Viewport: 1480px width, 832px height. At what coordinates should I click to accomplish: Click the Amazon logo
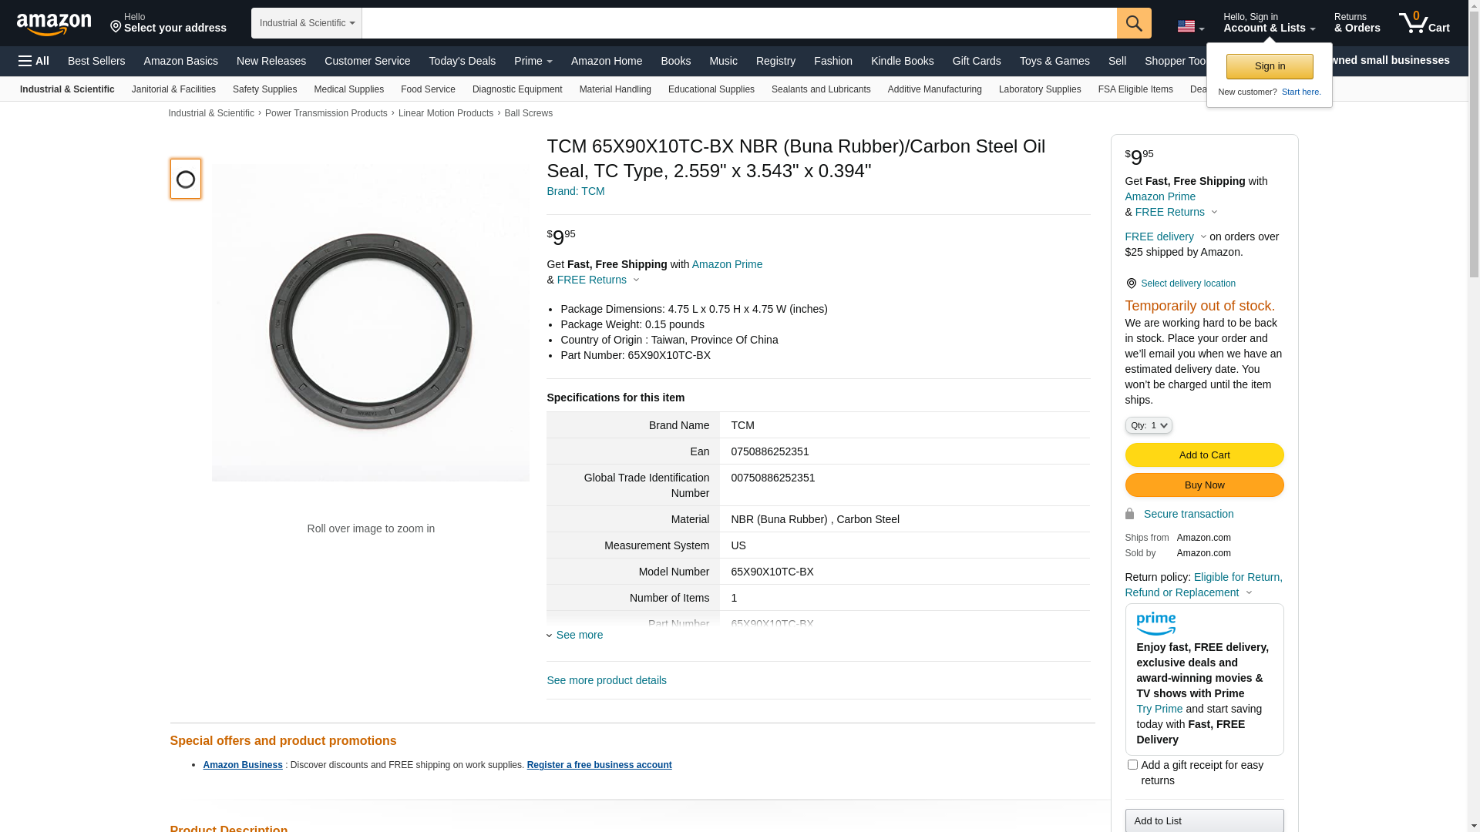point(54,24)
